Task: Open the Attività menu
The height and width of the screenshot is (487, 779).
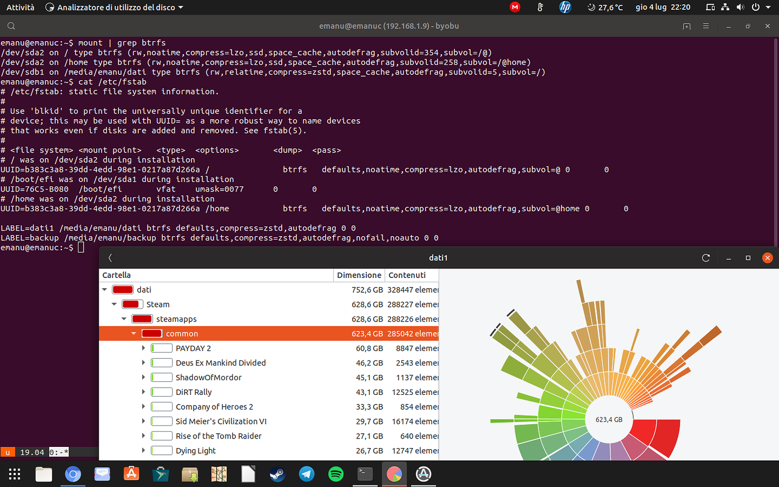Action: point(20,7)
